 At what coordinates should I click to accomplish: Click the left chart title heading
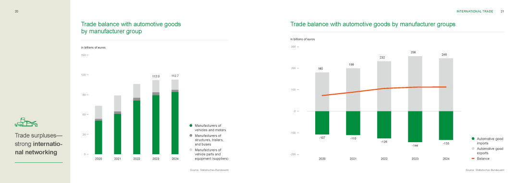[x=131, y=28]
